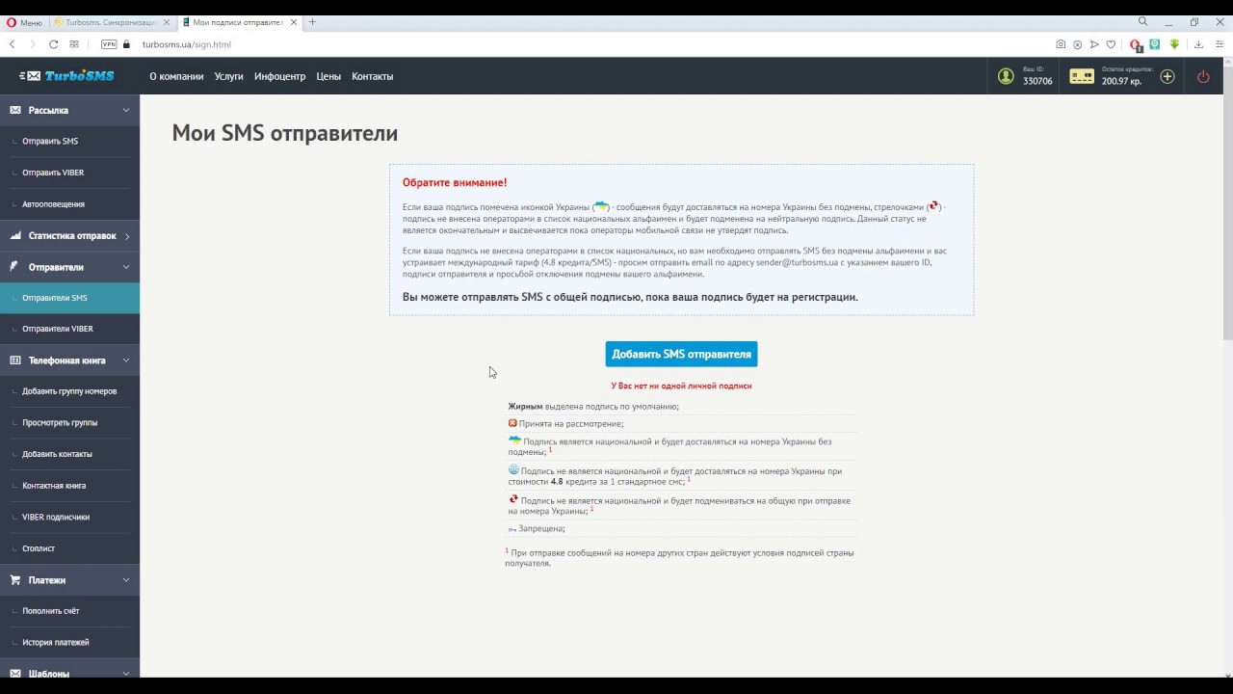
Task: Open Opera Speed Dial grid icon
Action: pyautogui.click(x=74, y=44)
